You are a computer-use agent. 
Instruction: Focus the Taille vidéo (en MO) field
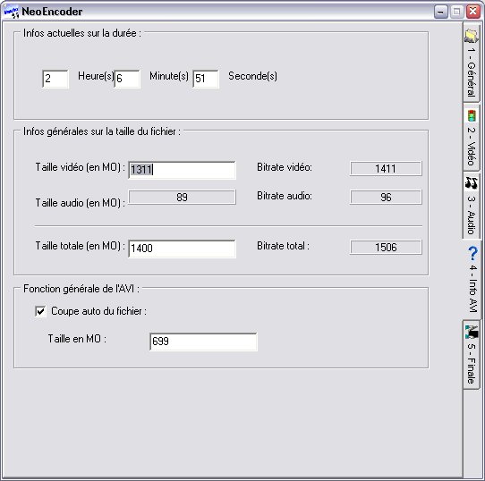coord(182,170)
